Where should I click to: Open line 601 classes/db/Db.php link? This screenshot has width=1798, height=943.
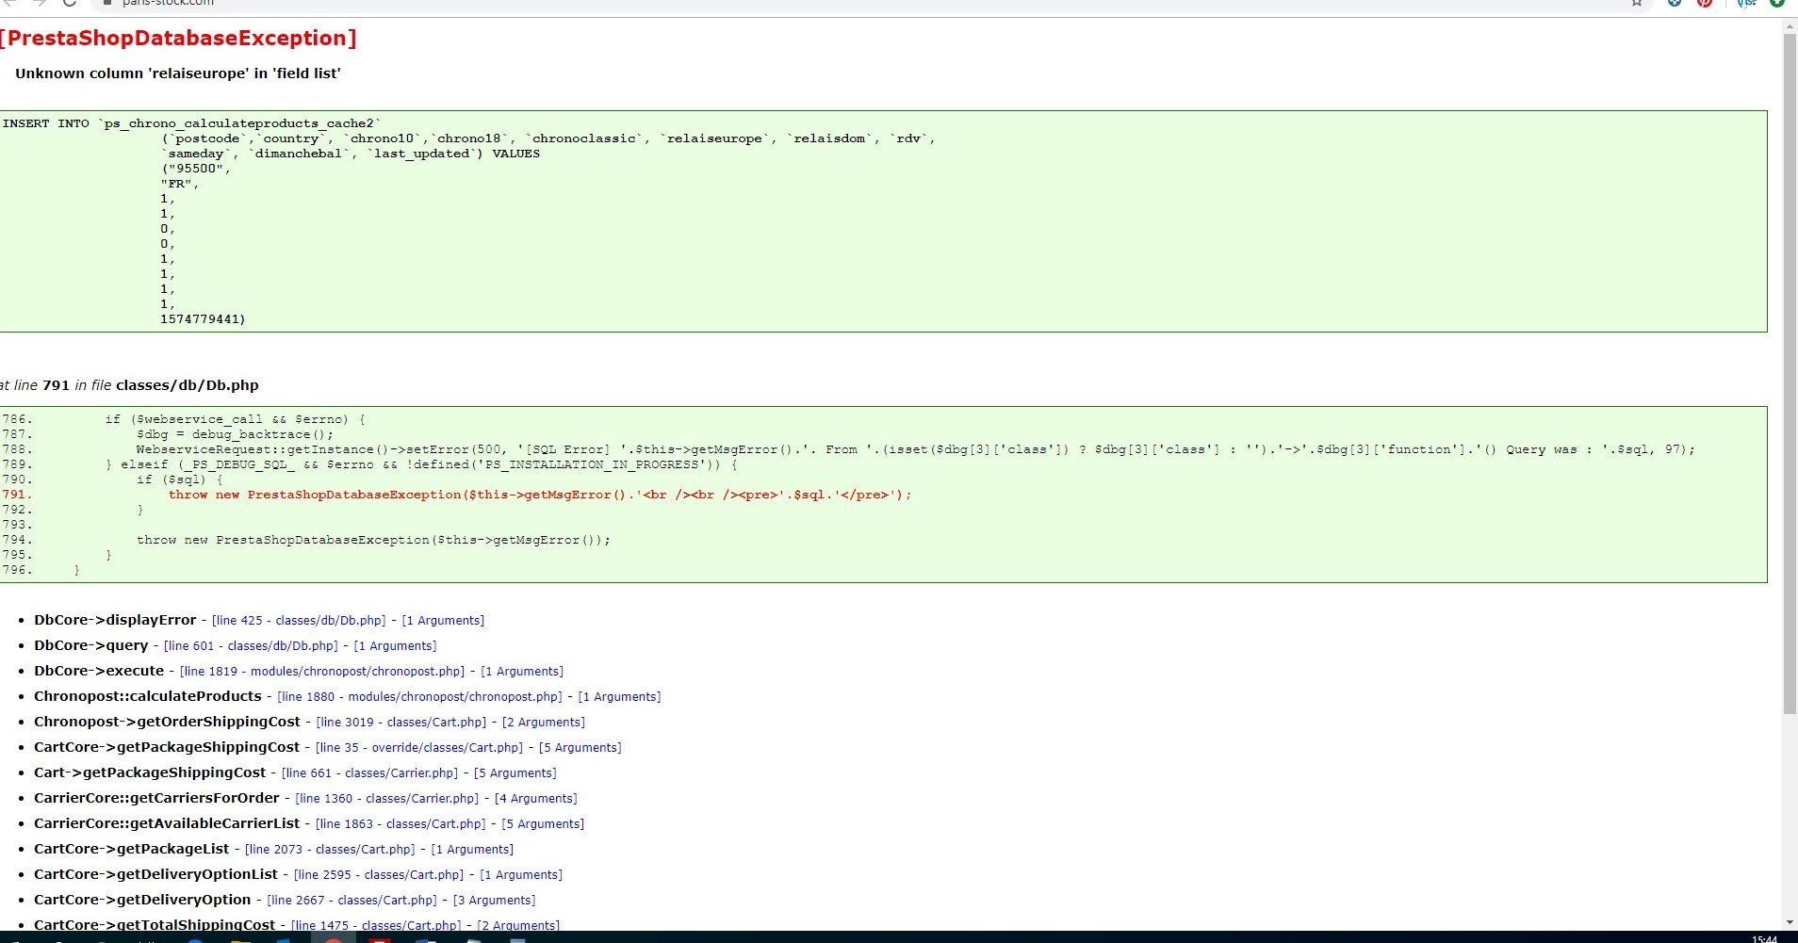pyautogui.click(x=251, y=646)
